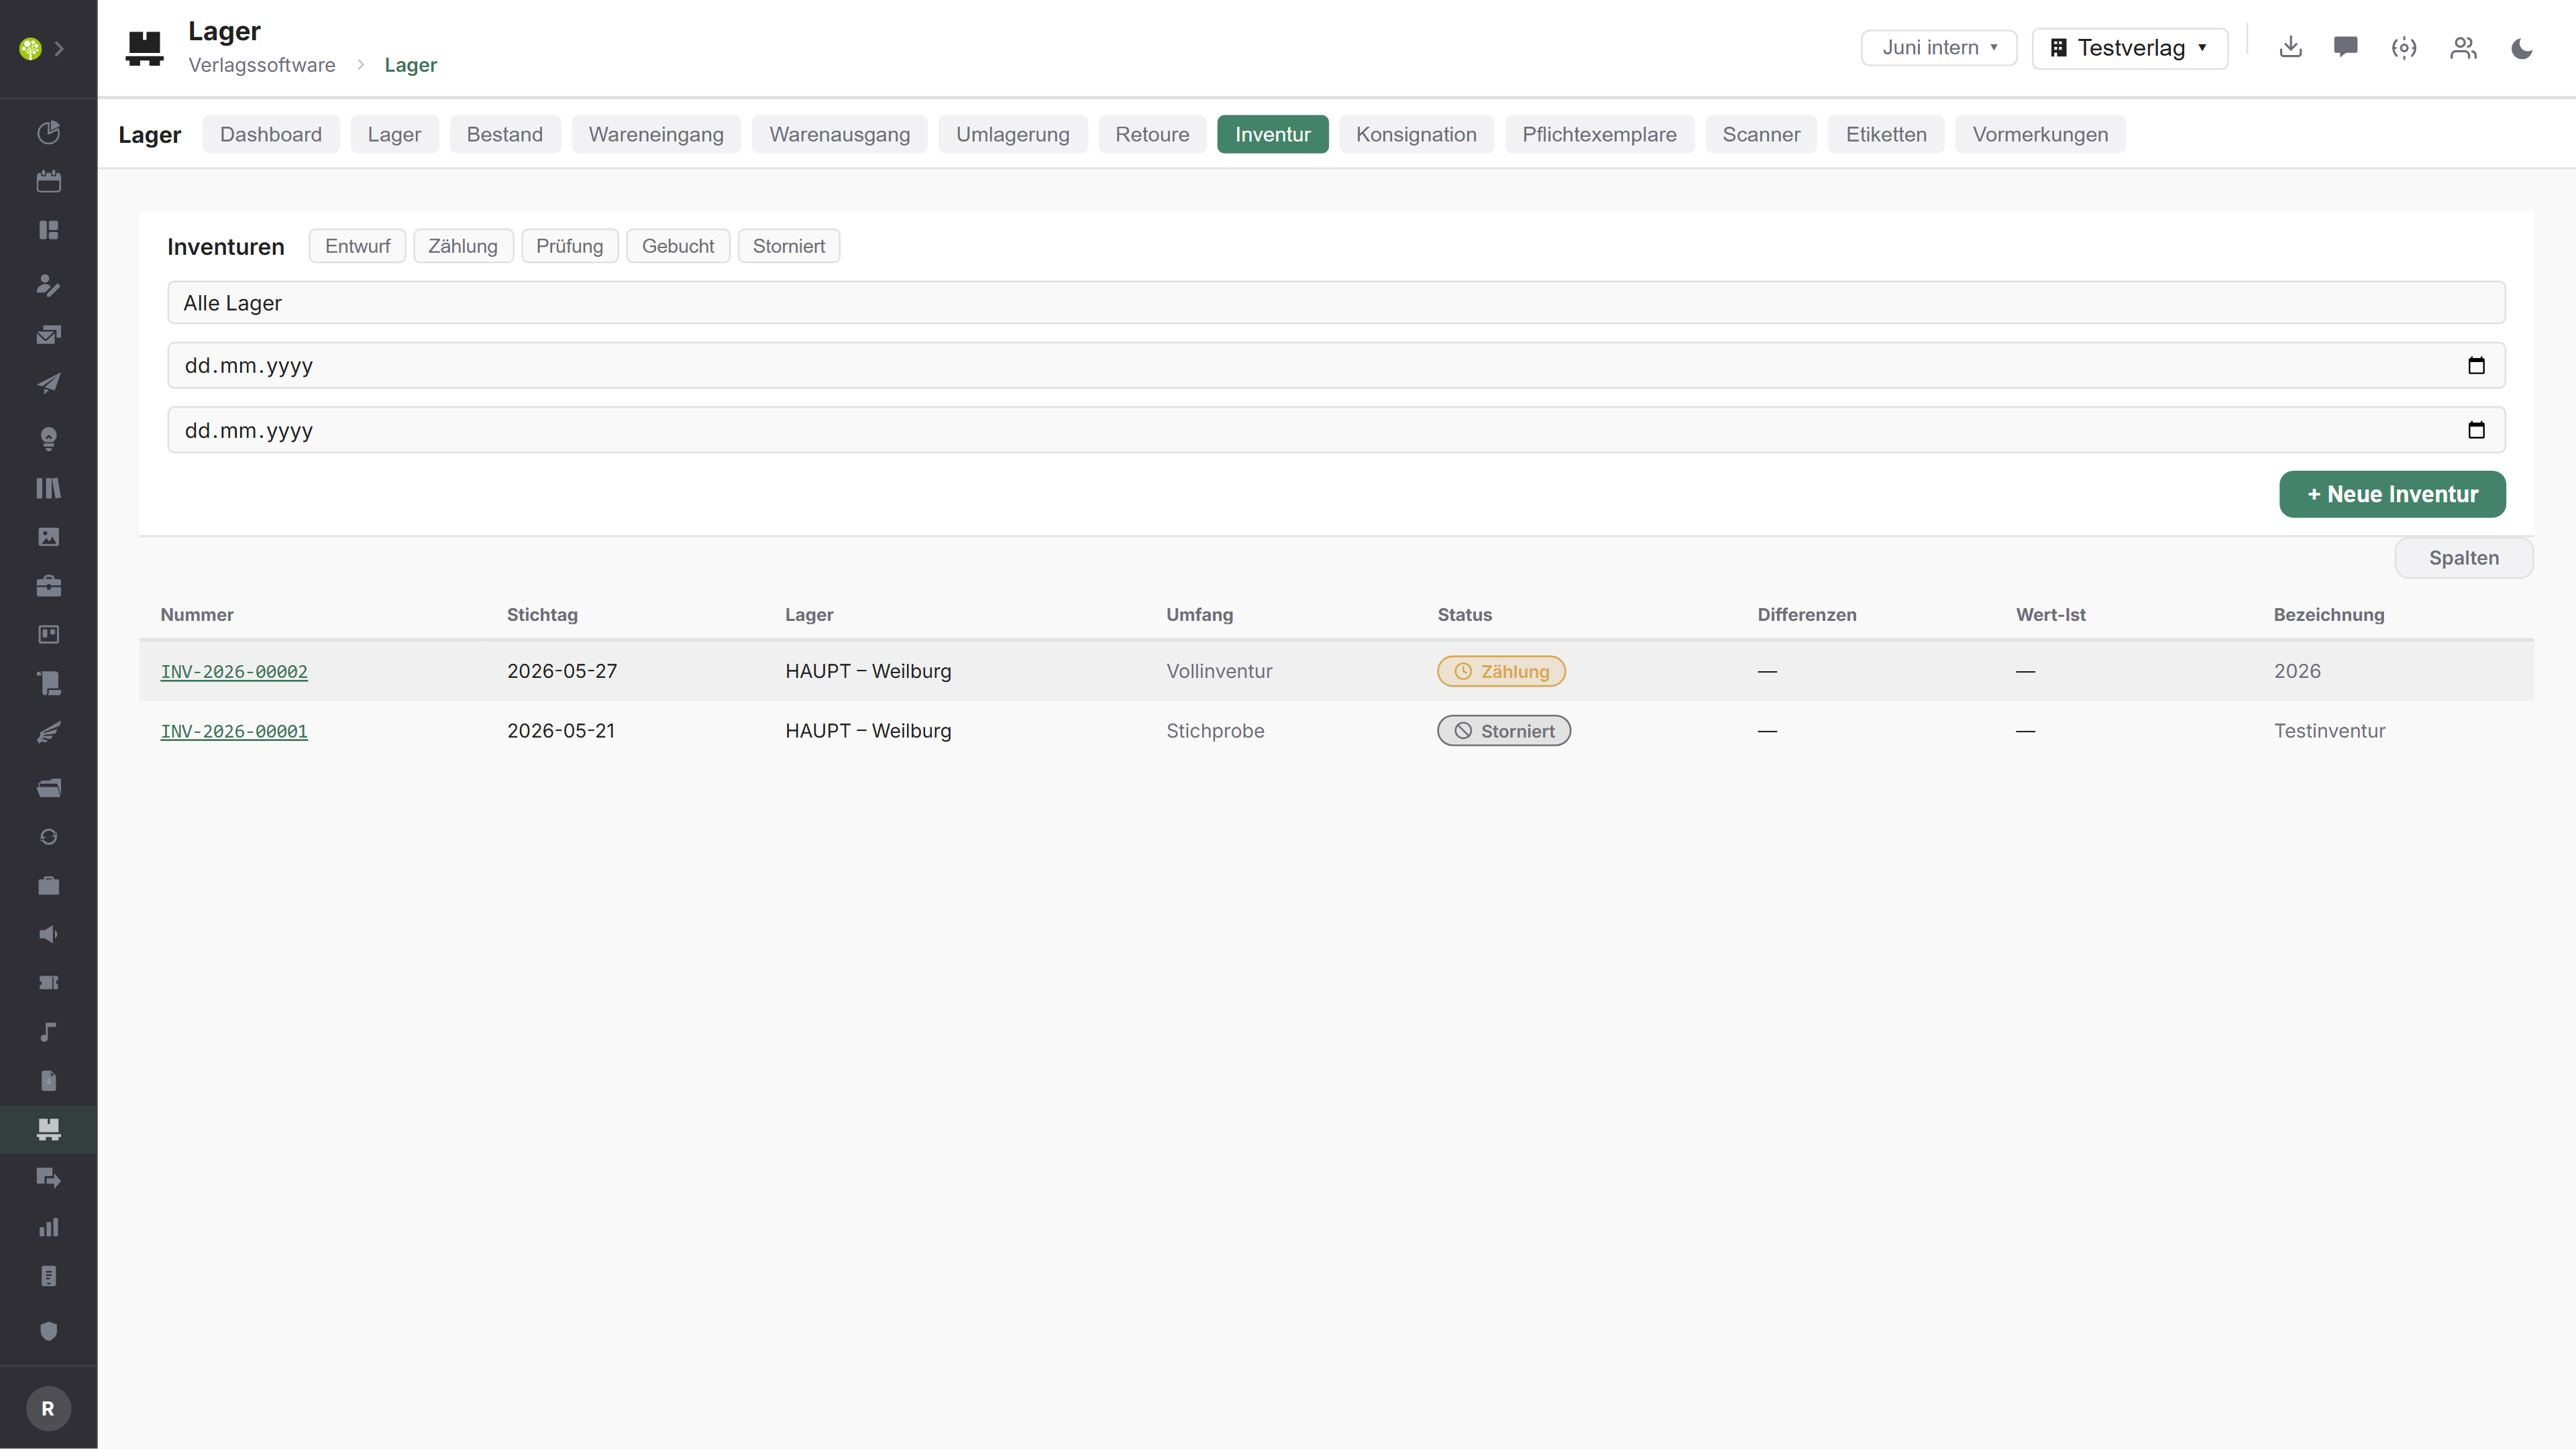
Task: Open inventory INV-2026-00002 link
Action: tap(234, 672)
